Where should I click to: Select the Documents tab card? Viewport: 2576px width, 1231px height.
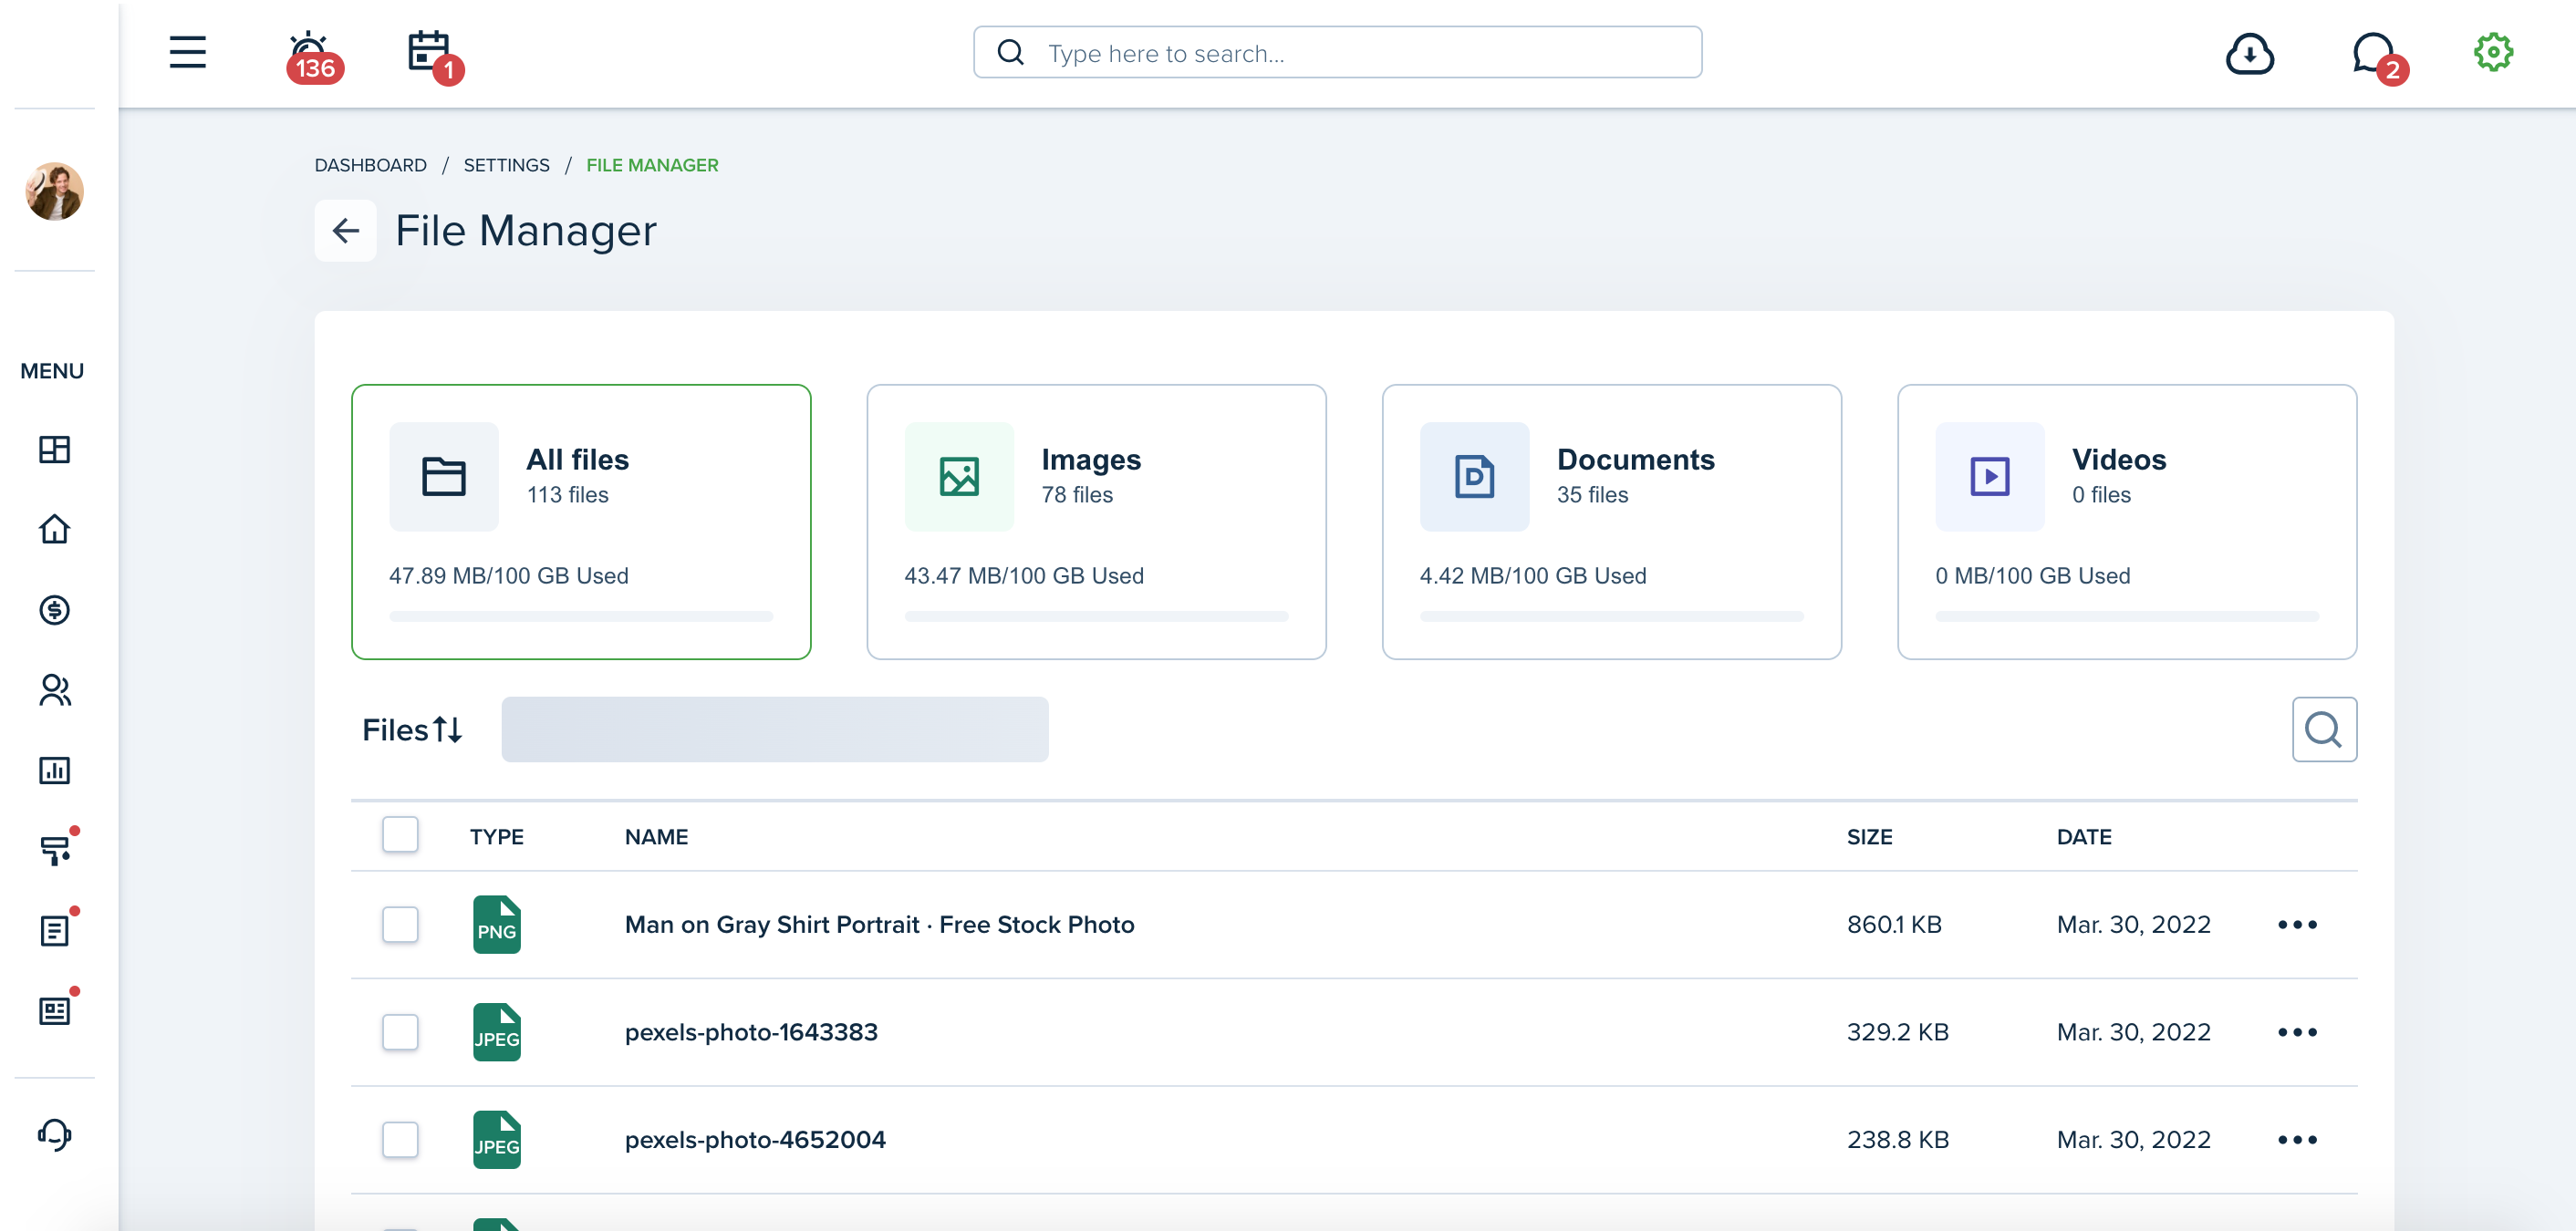point(1611,521)
